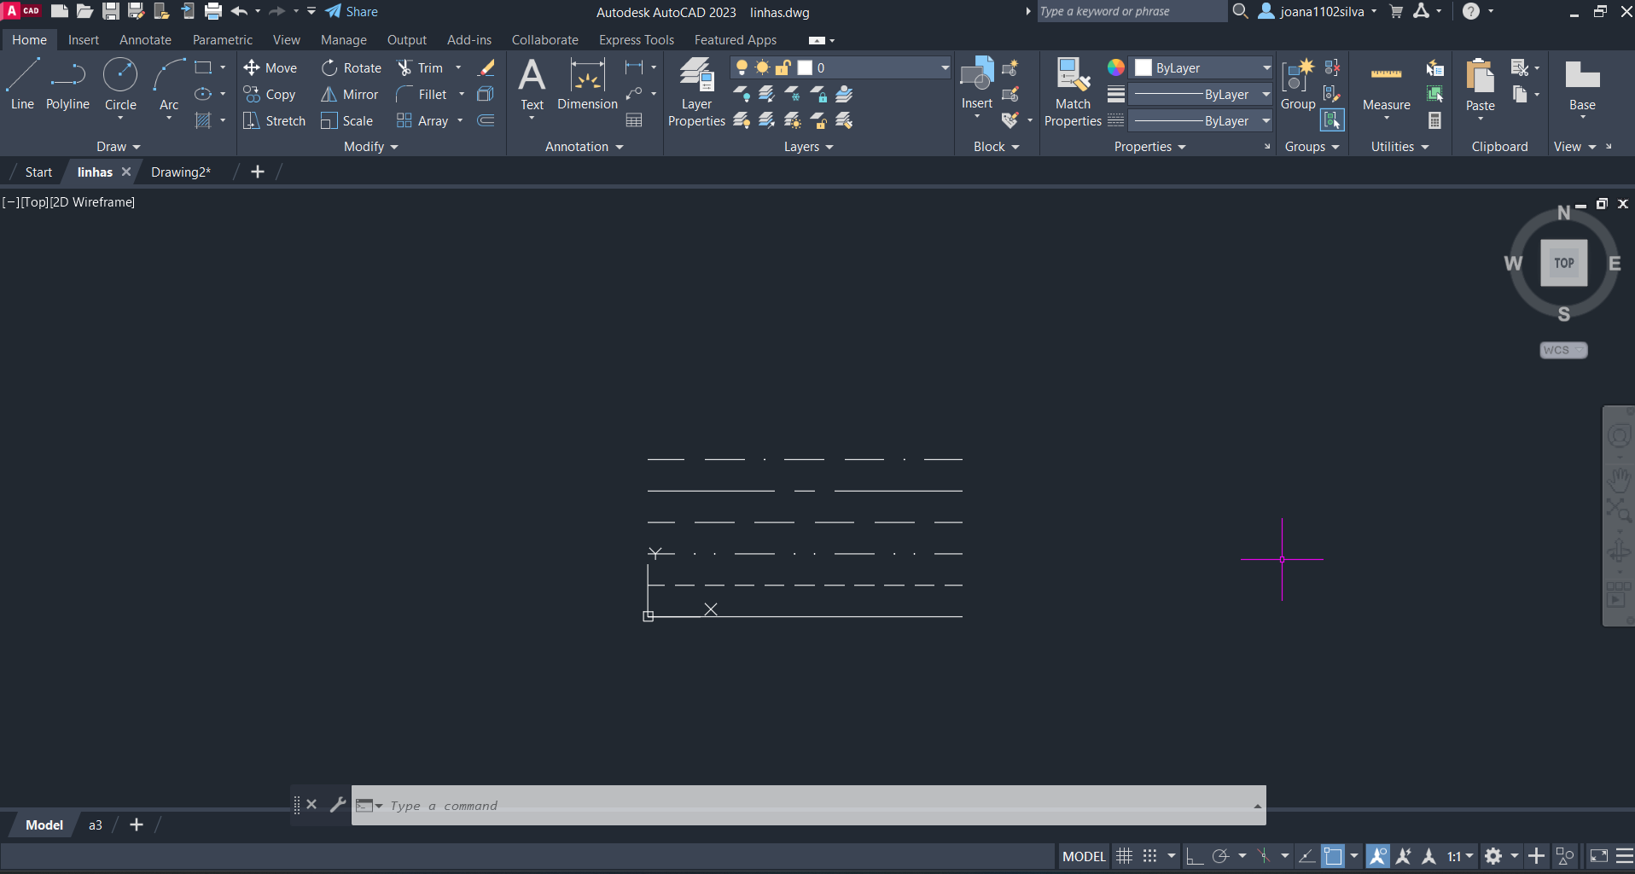Click the color wheel icon in Properties
Viewport: 1635px width, 874px height.
[x=1115, y=67]
